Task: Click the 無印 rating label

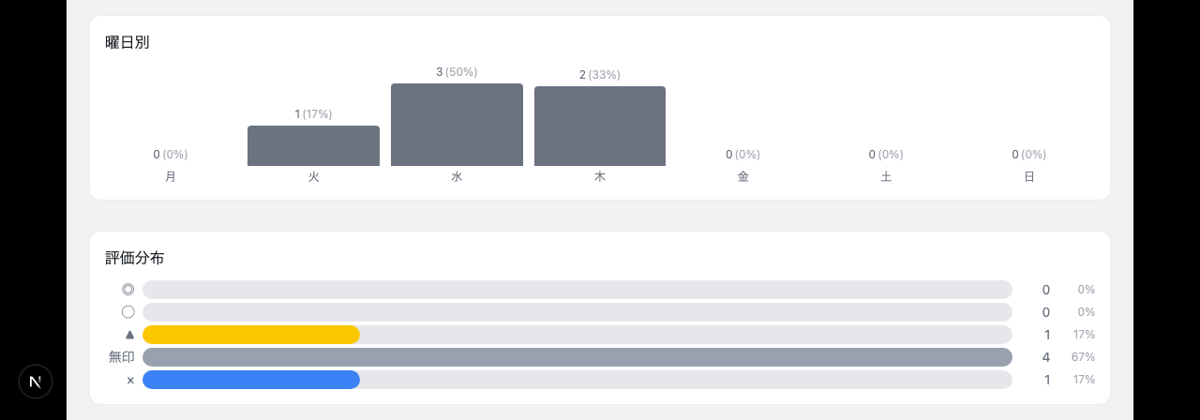Action: [x=122, y=357]
